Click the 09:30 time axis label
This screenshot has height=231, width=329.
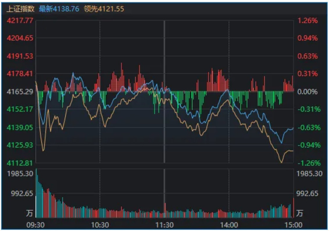[35, 225]
